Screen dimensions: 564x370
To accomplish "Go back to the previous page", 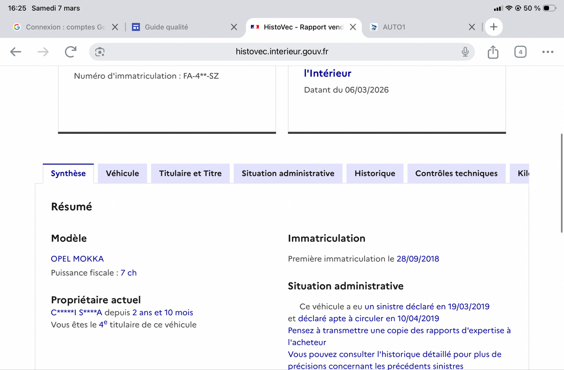I will (16, 52).
